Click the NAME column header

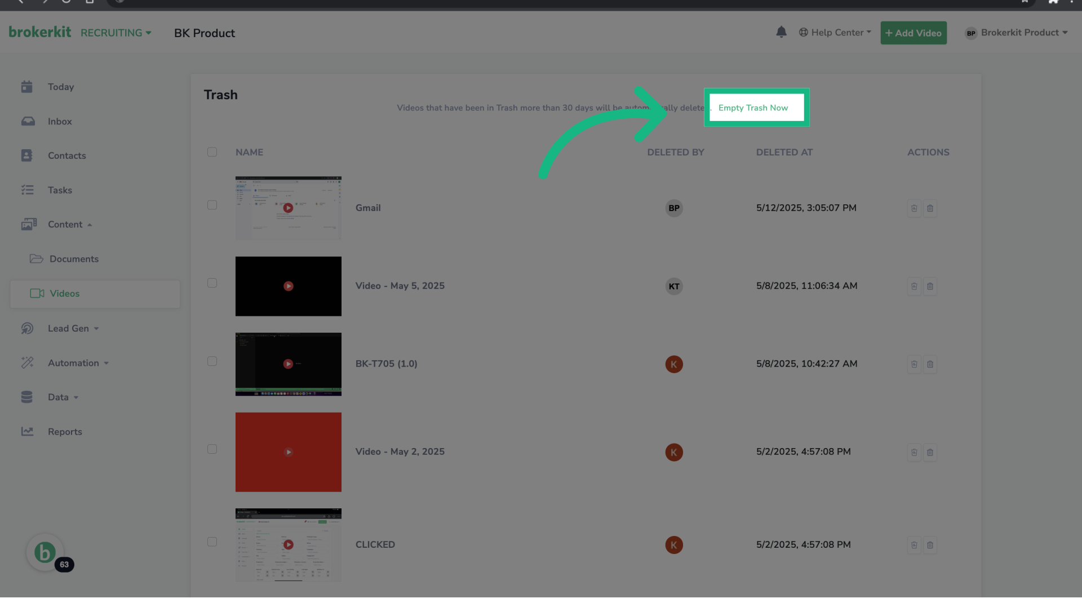click(249, 153)
